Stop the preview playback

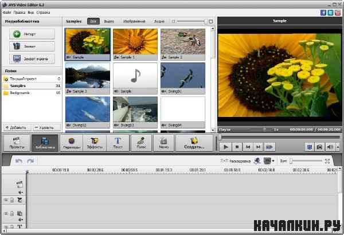tap(237, 147)
